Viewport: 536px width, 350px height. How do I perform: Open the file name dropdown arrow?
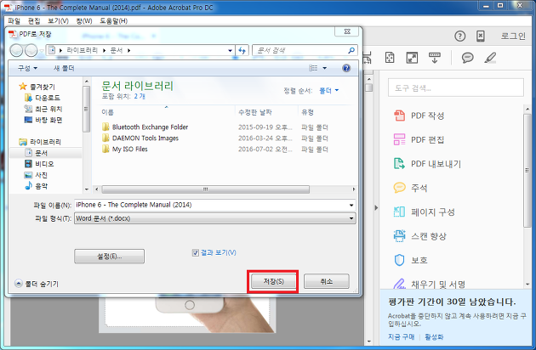click(x=351, y=205)
